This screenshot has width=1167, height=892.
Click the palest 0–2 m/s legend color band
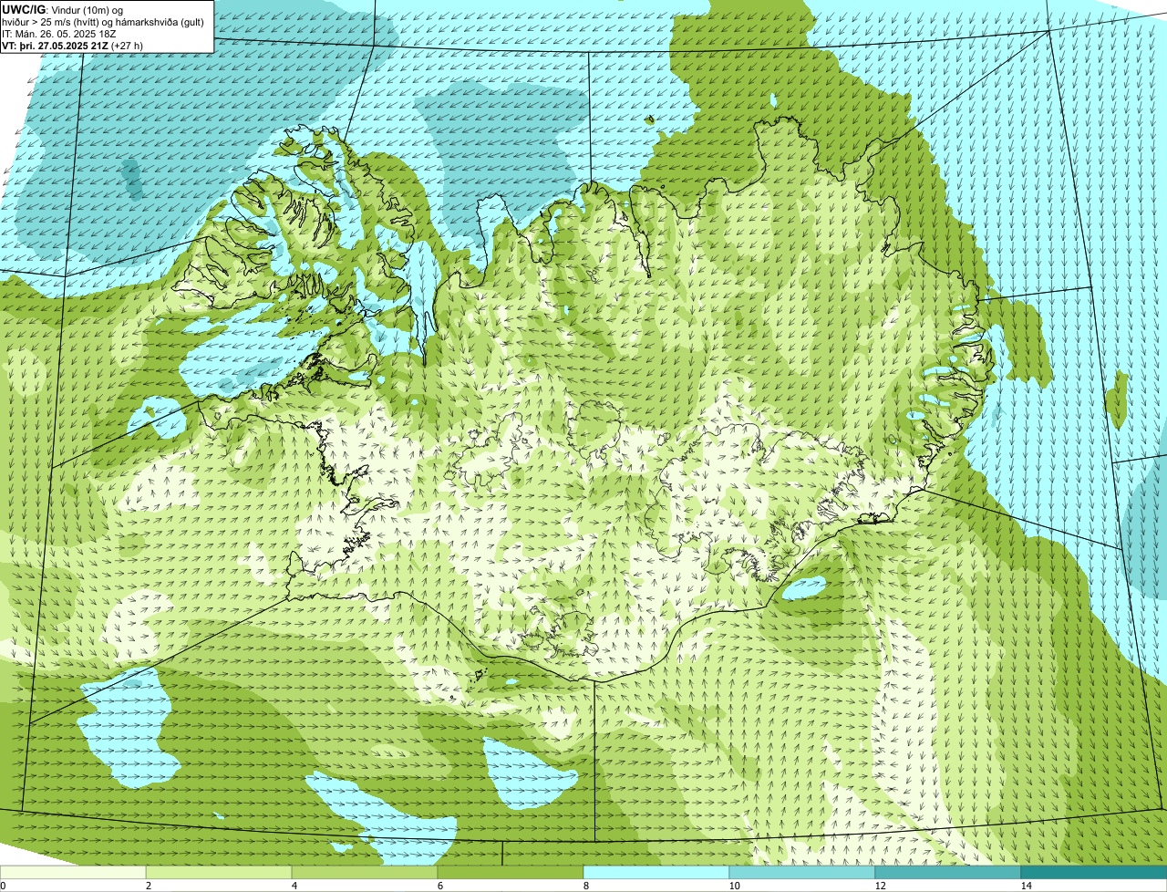coord(73,872)
